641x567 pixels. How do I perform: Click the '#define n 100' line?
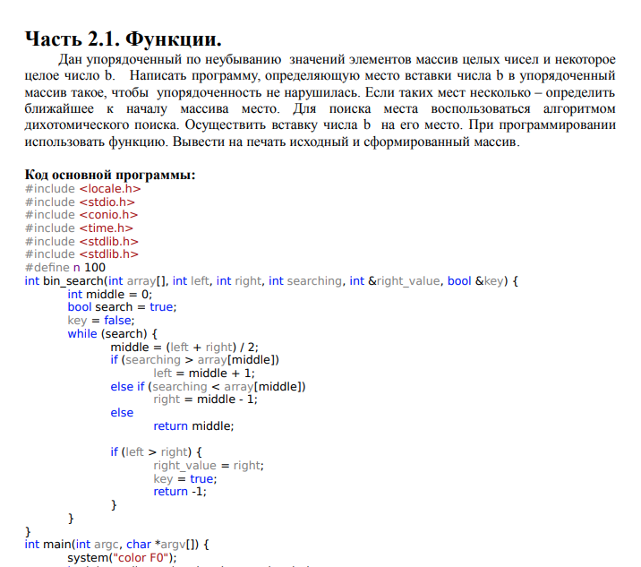[65, 268]
